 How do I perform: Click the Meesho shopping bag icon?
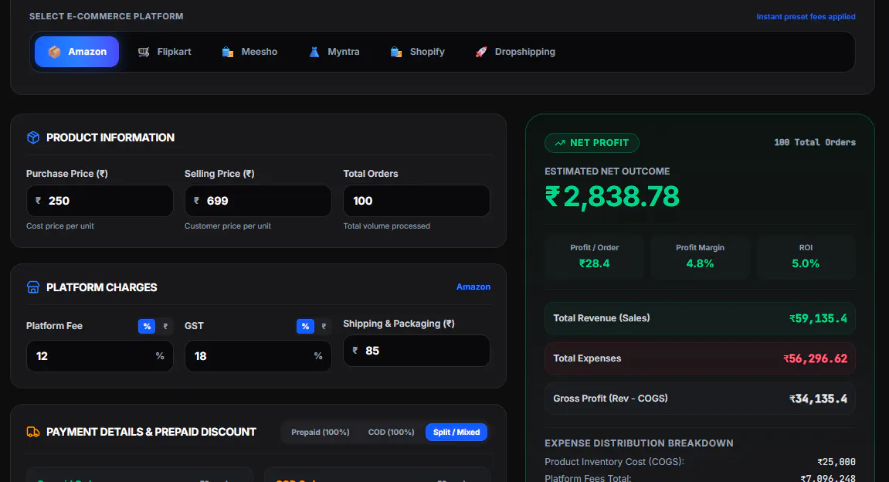(228, 52)
